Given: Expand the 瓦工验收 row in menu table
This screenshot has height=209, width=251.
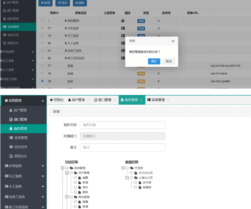Looking at the screenshot, I should tap(66, 36).
